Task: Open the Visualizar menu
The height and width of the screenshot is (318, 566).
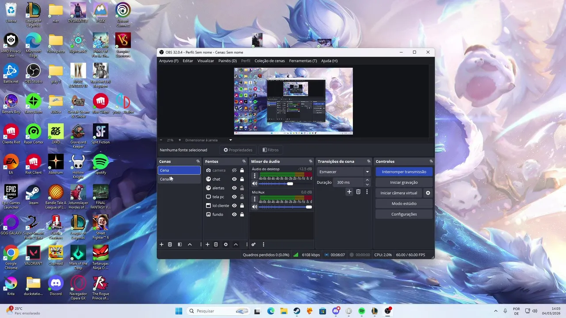Action: [206, 61]
